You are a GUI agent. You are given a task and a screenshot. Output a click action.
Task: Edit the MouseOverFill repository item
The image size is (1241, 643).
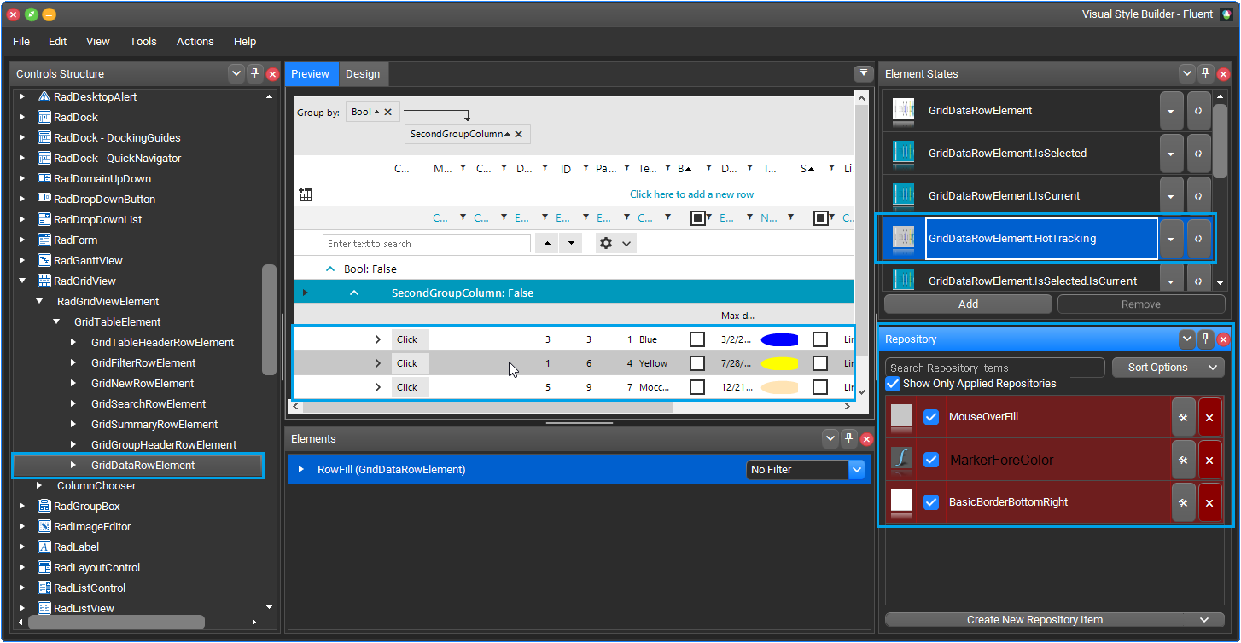[1183, 417]
